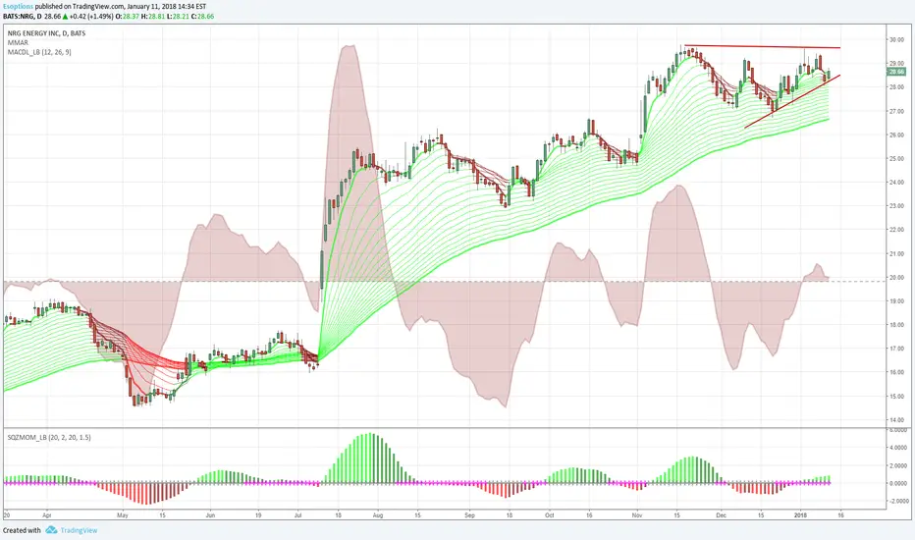Click the Jul label on the time axis
This screenshot has height=540, width=915.
(x=298, y=515)
